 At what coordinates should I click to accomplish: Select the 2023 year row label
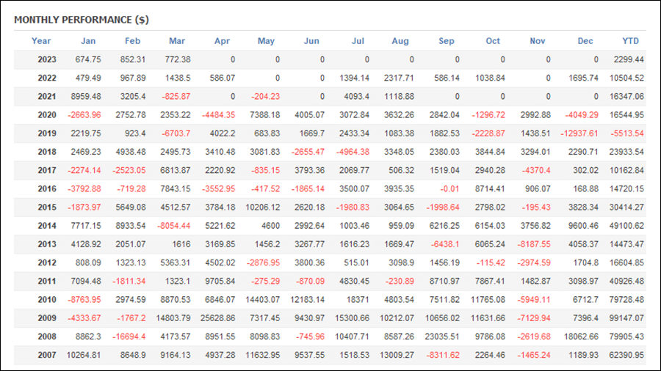(x=47, y=59)
